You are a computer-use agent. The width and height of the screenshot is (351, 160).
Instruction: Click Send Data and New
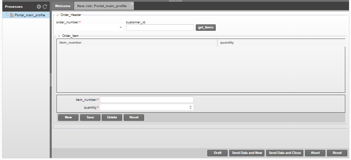tap(247, 153)
